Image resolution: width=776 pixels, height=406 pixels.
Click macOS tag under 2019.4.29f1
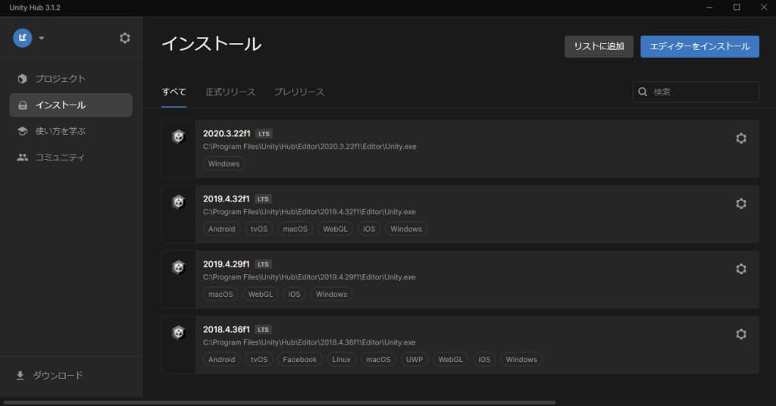(221, 294)
